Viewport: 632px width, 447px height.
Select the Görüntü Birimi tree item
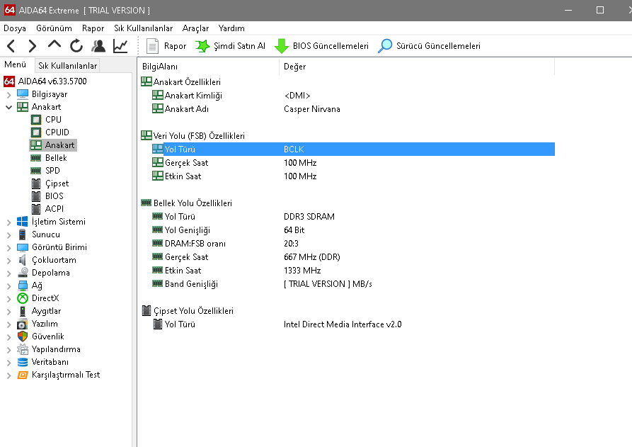[x=59, y=247]
